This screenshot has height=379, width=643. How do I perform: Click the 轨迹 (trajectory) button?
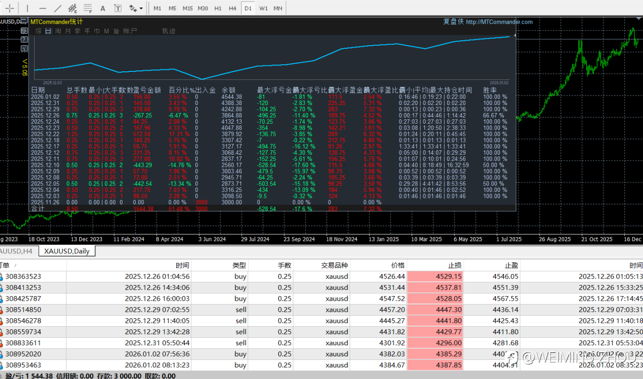coord(169,31)
